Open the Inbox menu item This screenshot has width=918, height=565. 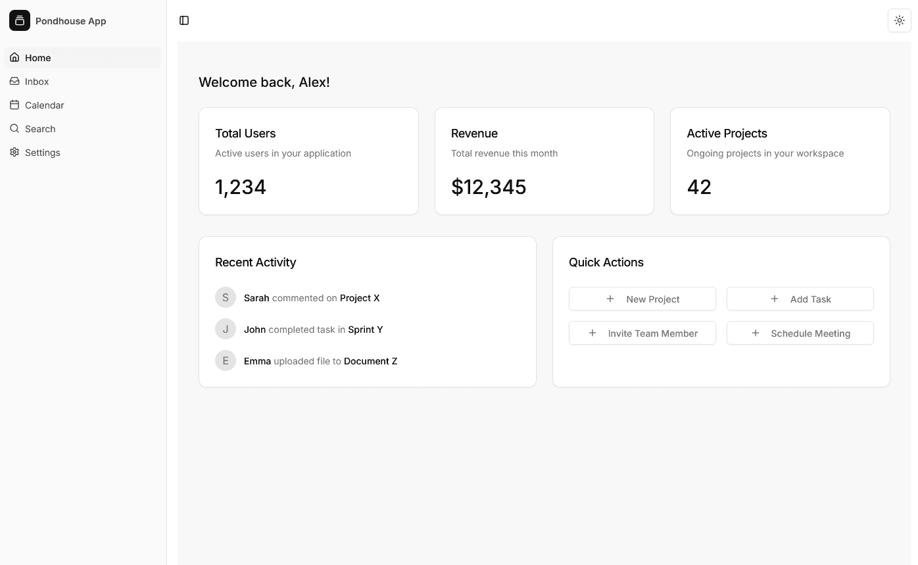(37, 82)
